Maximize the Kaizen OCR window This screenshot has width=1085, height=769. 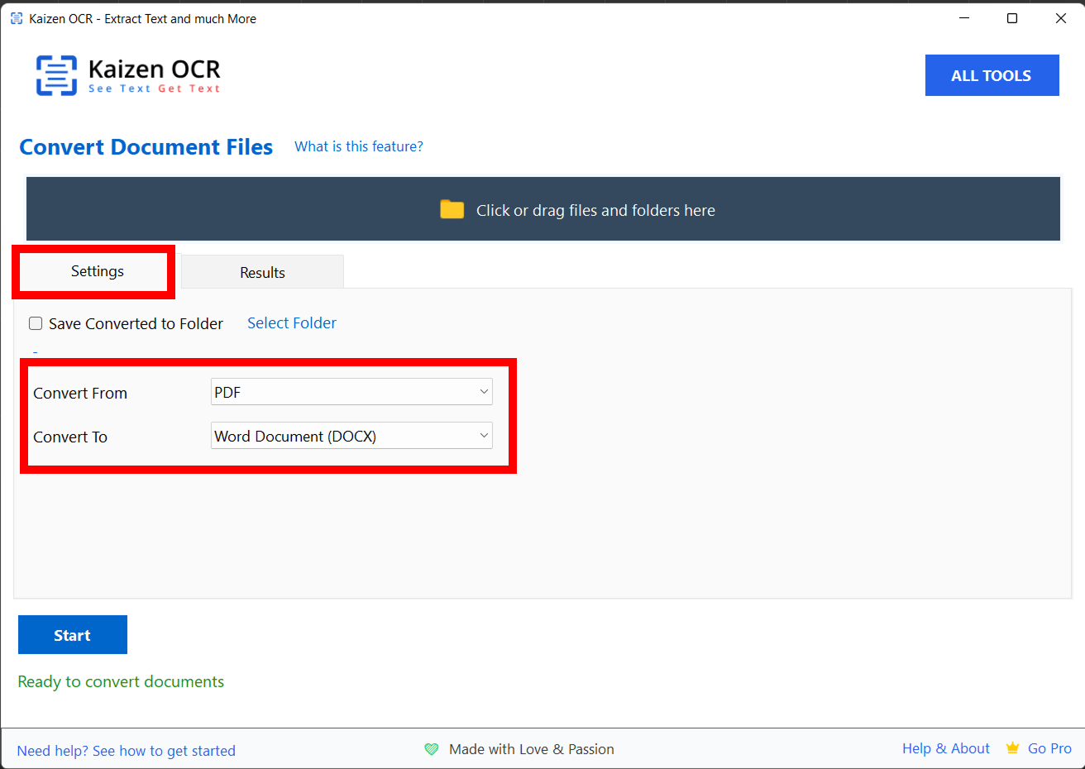click(x=1012, y=18)
